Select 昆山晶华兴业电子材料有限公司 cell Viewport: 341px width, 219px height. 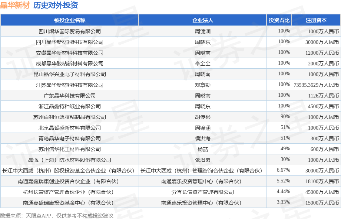70,74
